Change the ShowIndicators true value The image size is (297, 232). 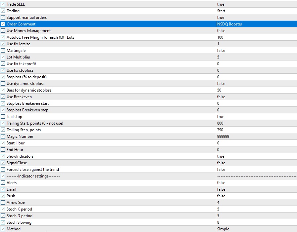221,156
